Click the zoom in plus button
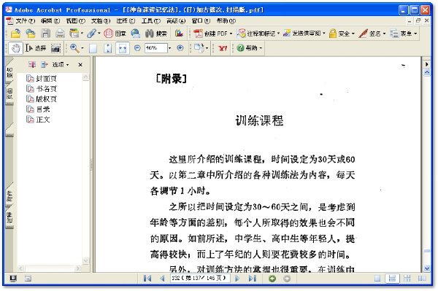The image size is (438, 291). [180, 48]
